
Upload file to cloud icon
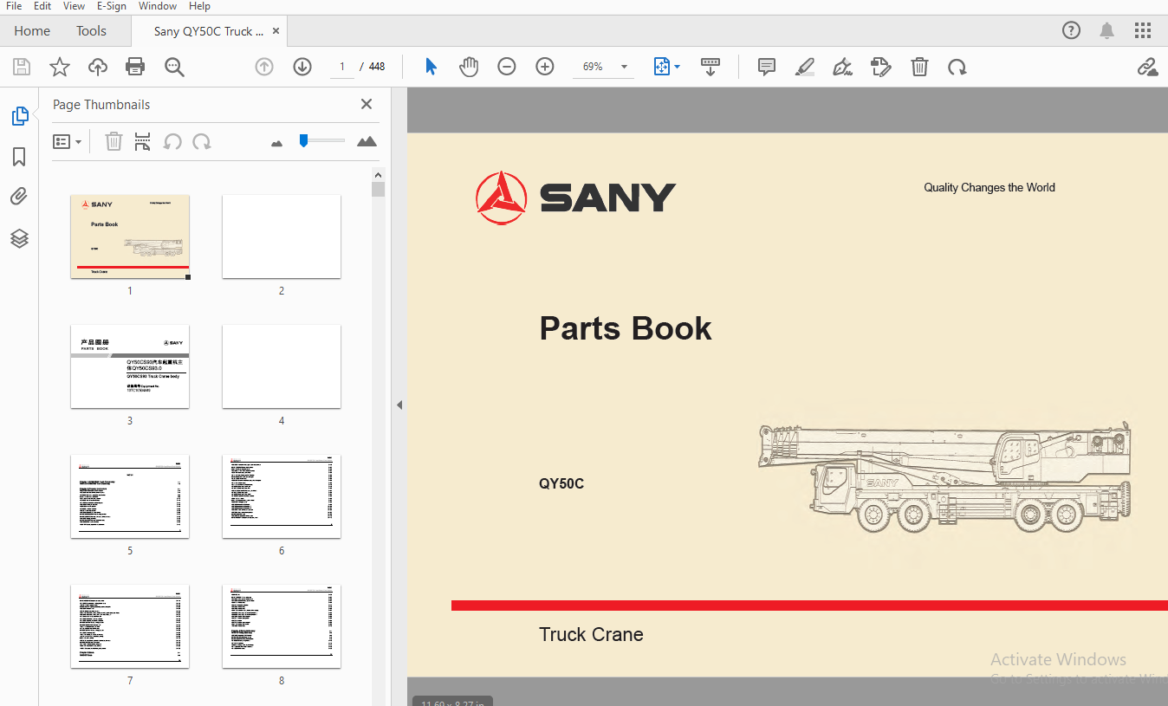tap(98, 67)
